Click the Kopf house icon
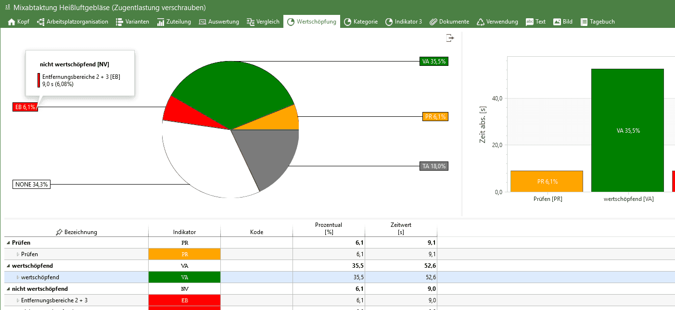This screenshot has width=675, height=310. 12,22
